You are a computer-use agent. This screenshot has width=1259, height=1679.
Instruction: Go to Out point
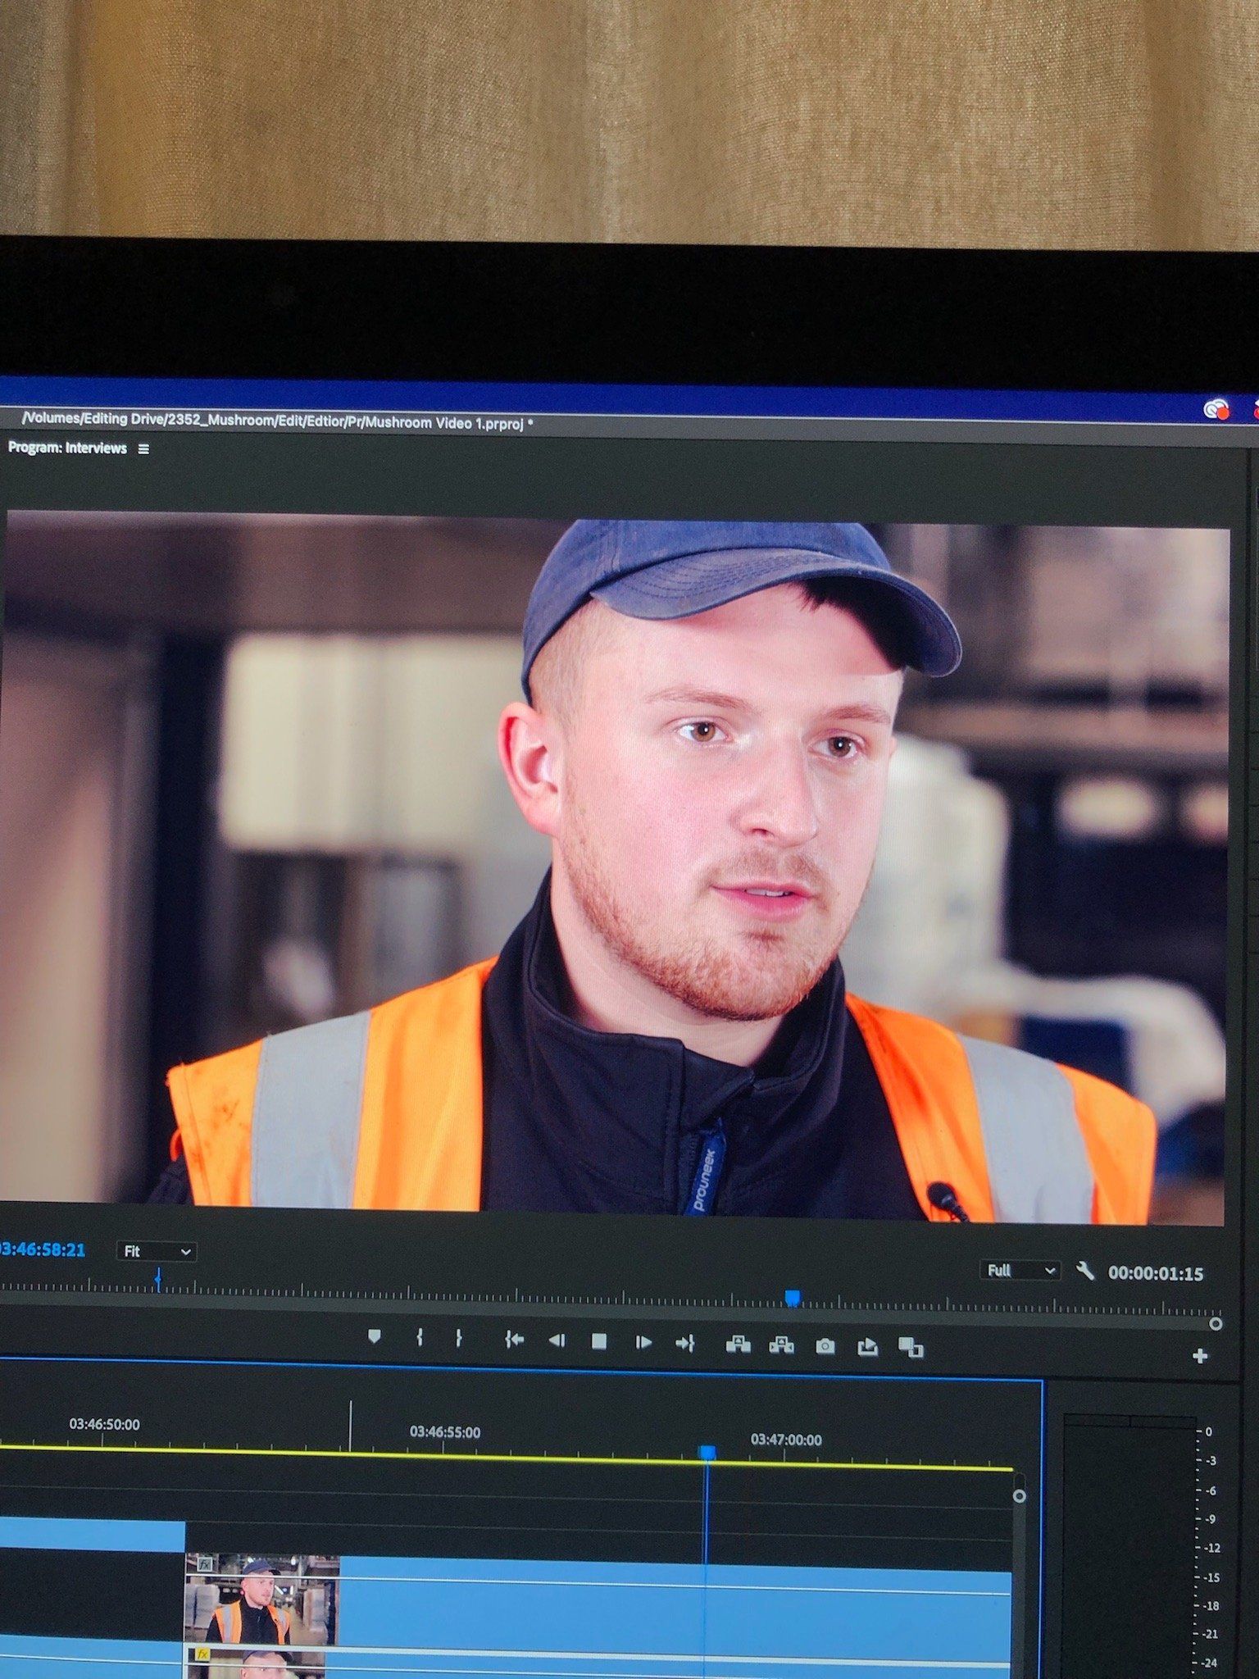pyautogui.click(x=685, y=1343)
